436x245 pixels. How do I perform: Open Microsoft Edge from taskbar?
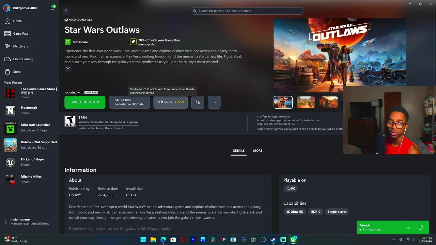click(163, 240)
